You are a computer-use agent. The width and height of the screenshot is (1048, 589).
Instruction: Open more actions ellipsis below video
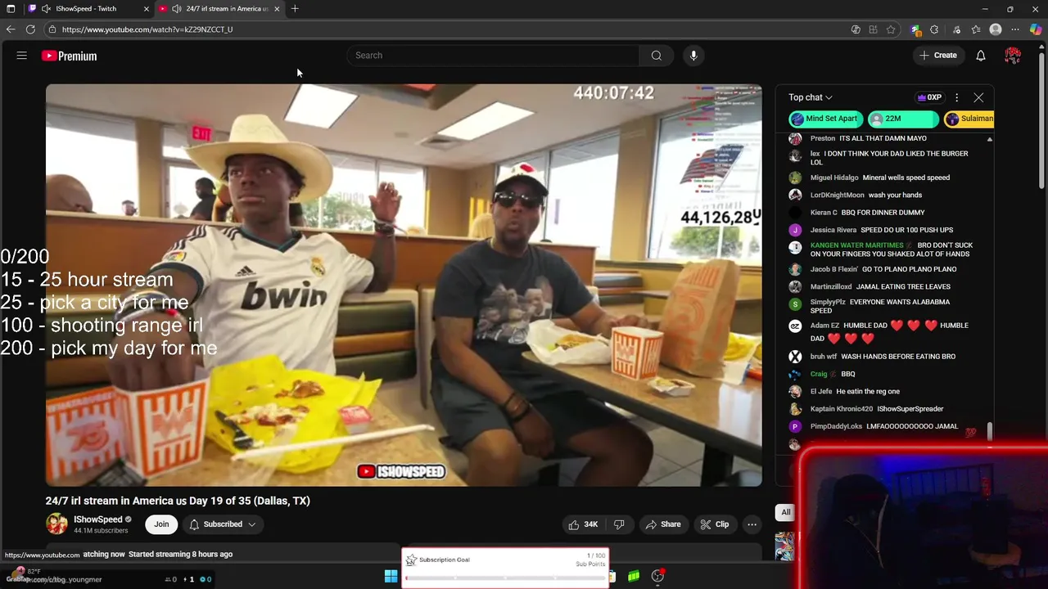pos(752,524)
